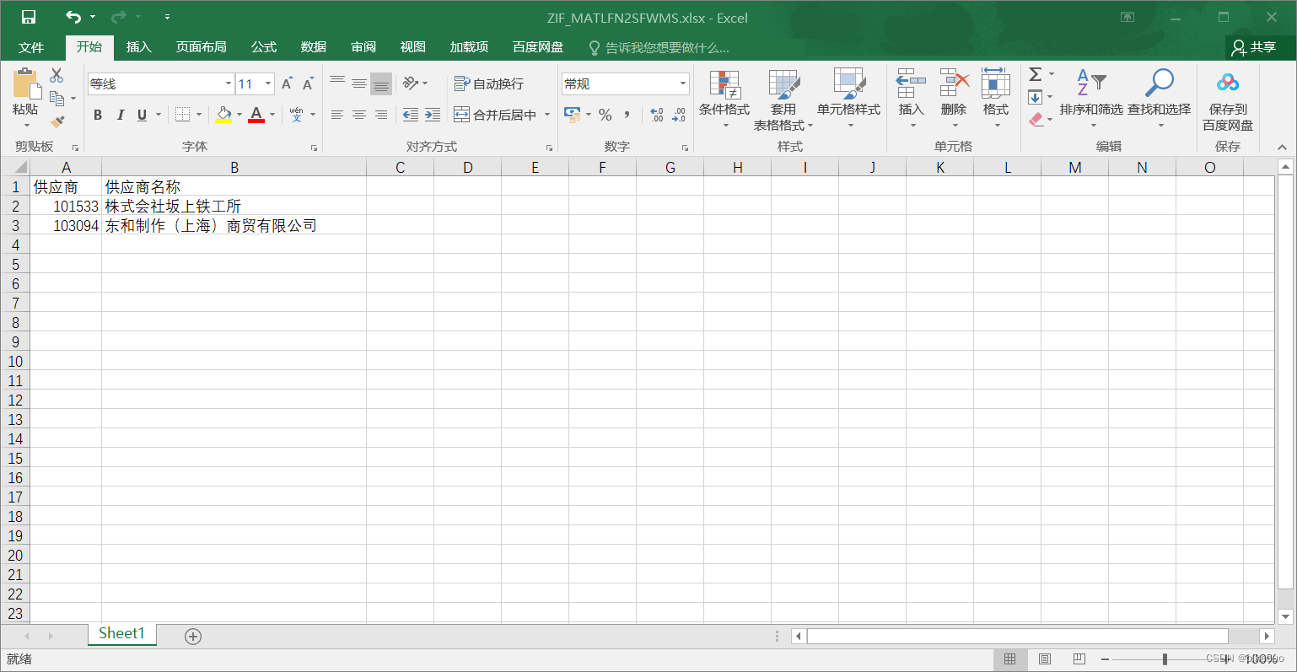1297x672 pixels.
Task: Select cell B3 with 东和制作（上海）商贸有限公司
Action: (234, 226)
